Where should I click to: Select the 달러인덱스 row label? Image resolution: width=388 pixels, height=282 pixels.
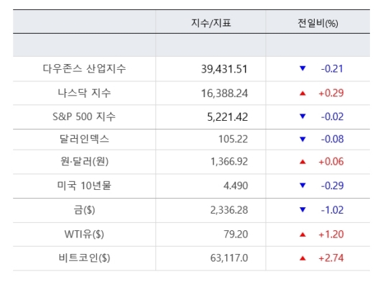pos(84,139)
